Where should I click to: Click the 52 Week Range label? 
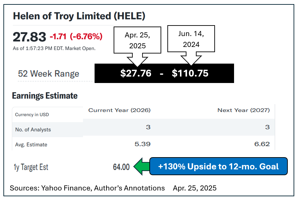coord(48,74)
